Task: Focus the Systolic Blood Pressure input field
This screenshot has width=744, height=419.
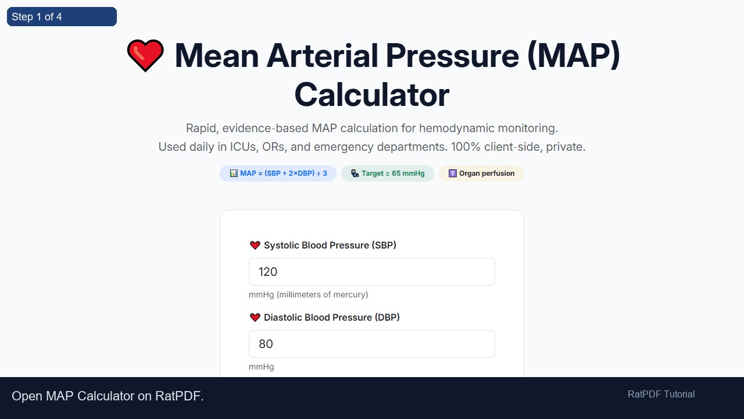Action: click(x=372, y=272)
